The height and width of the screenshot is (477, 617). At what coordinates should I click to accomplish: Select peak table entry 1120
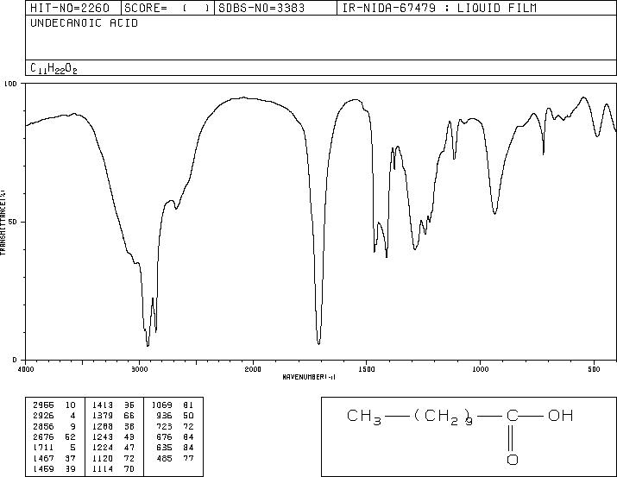(103, 459)
